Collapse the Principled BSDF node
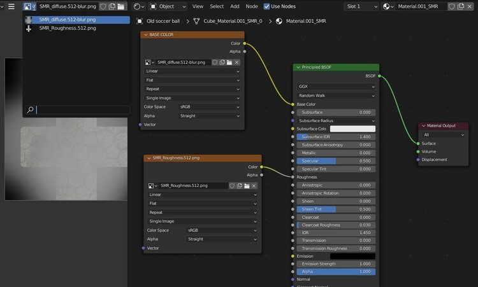 [298, 67]
